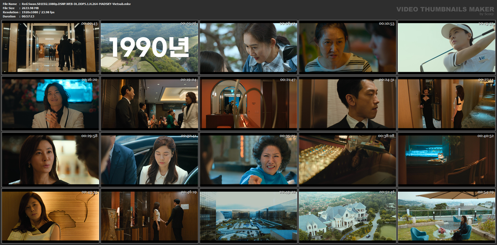
Task: Select the '1990년' title card thumbnail at 00:05:26
Action: pos(149,47)
